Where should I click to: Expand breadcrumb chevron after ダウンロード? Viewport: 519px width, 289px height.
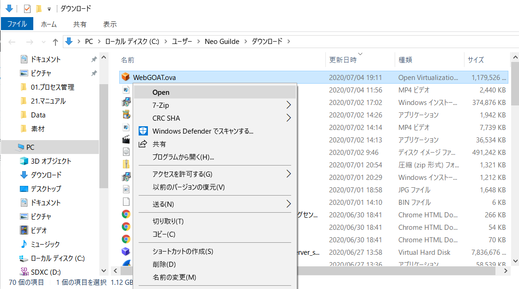click(x=289, y=41)
